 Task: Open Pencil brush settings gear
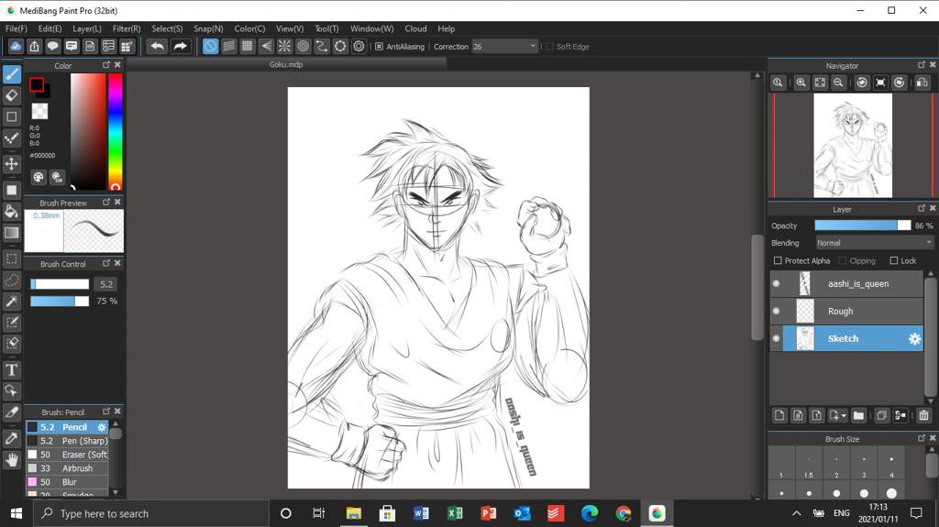click(102, 427)
